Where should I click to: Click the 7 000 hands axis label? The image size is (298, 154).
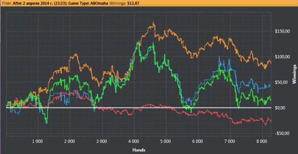(229, 141)
